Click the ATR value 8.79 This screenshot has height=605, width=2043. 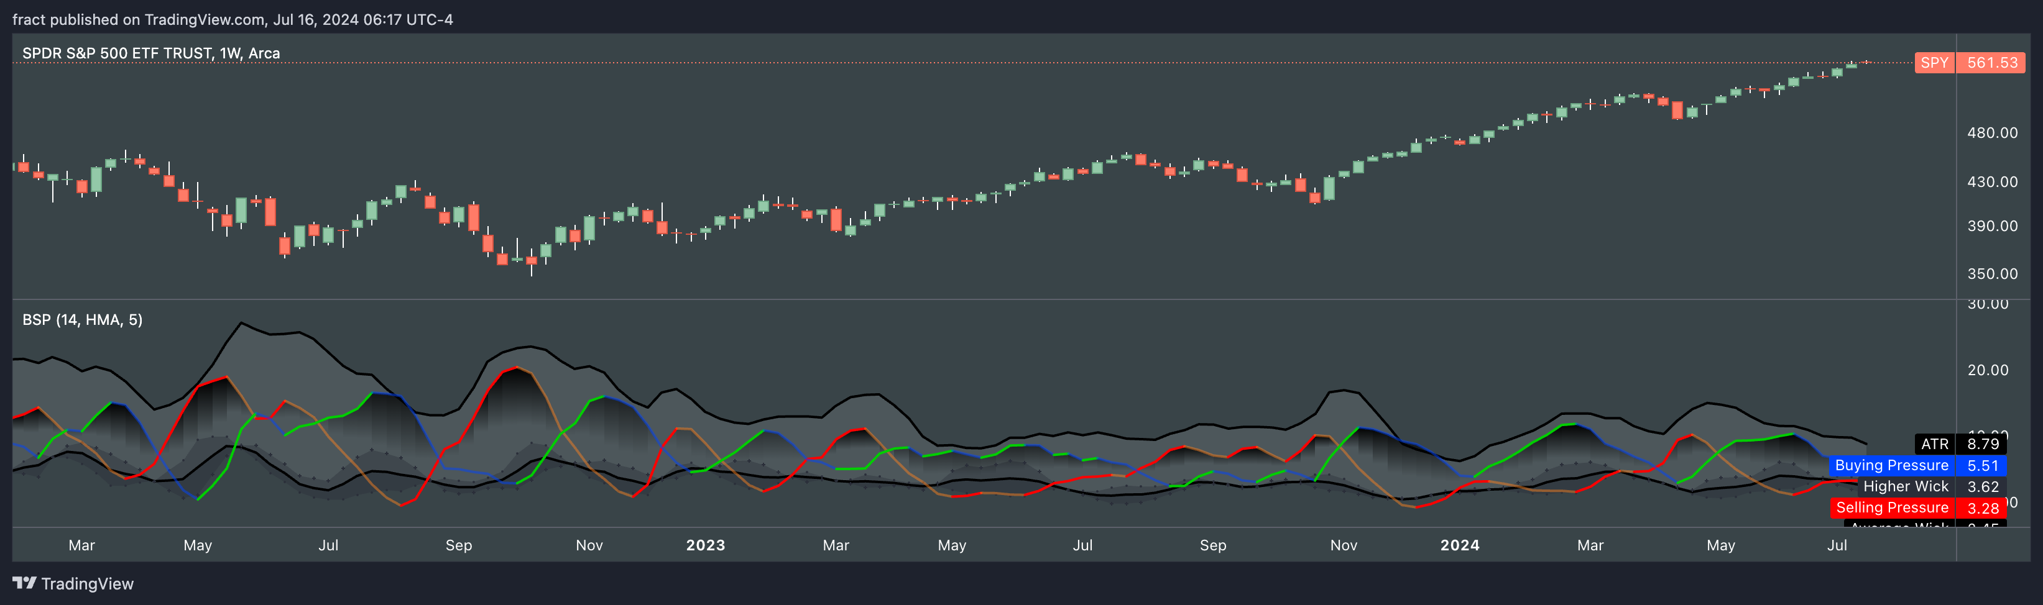1982,444
